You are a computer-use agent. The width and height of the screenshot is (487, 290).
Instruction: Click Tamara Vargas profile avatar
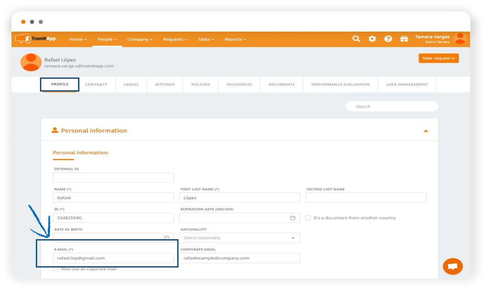point(460,39)
